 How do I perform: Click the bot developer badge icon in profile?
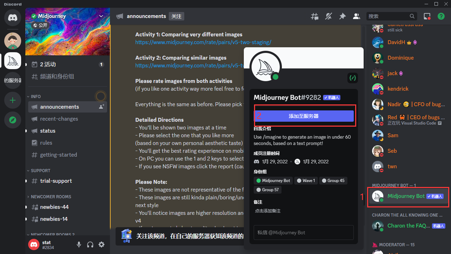point(353,78)
